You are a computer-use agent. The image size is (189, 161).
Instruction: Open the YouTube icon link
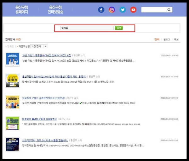click(x=133, y=10)
